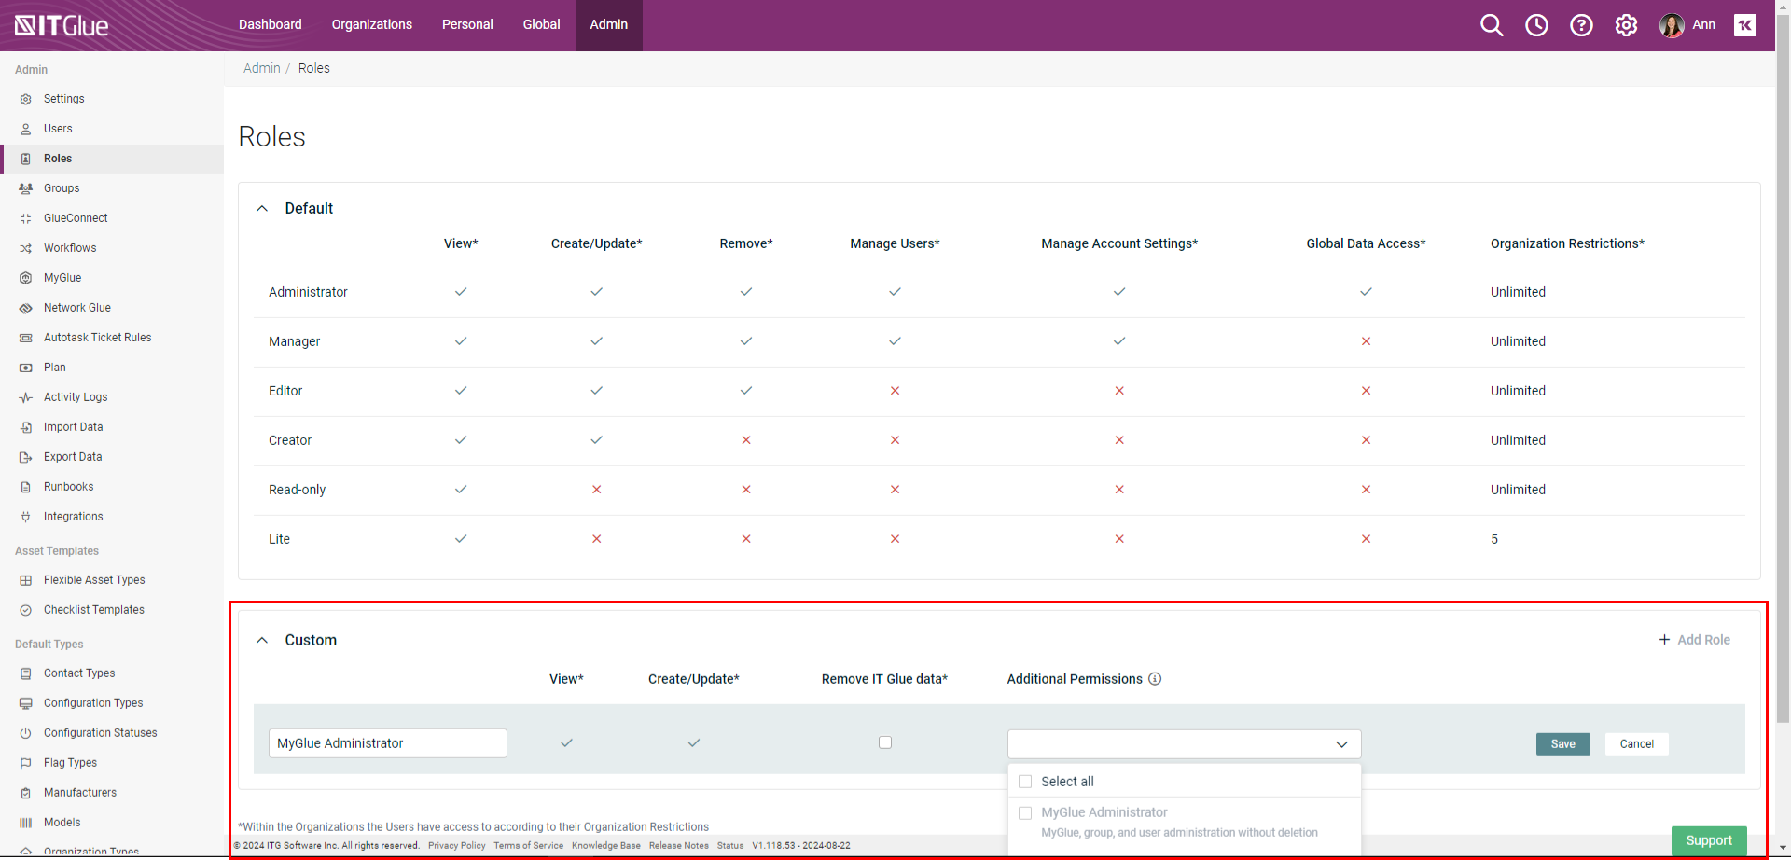Image resolution: width=1791 pixels, height=860 pixels.
Task: Switch to the Personal tab
Action: (x=467, y=25)
